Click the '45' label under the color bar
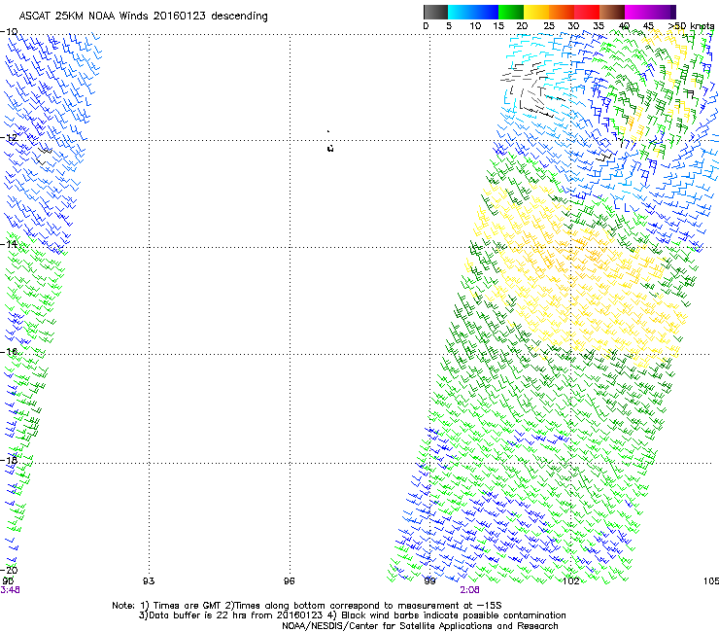This screenshot has height=632, width=719. point(648,26)
